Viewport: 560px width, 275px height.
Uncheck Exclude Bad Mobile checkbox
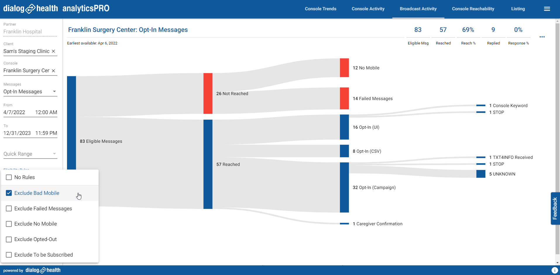click(x=9, y=193)
